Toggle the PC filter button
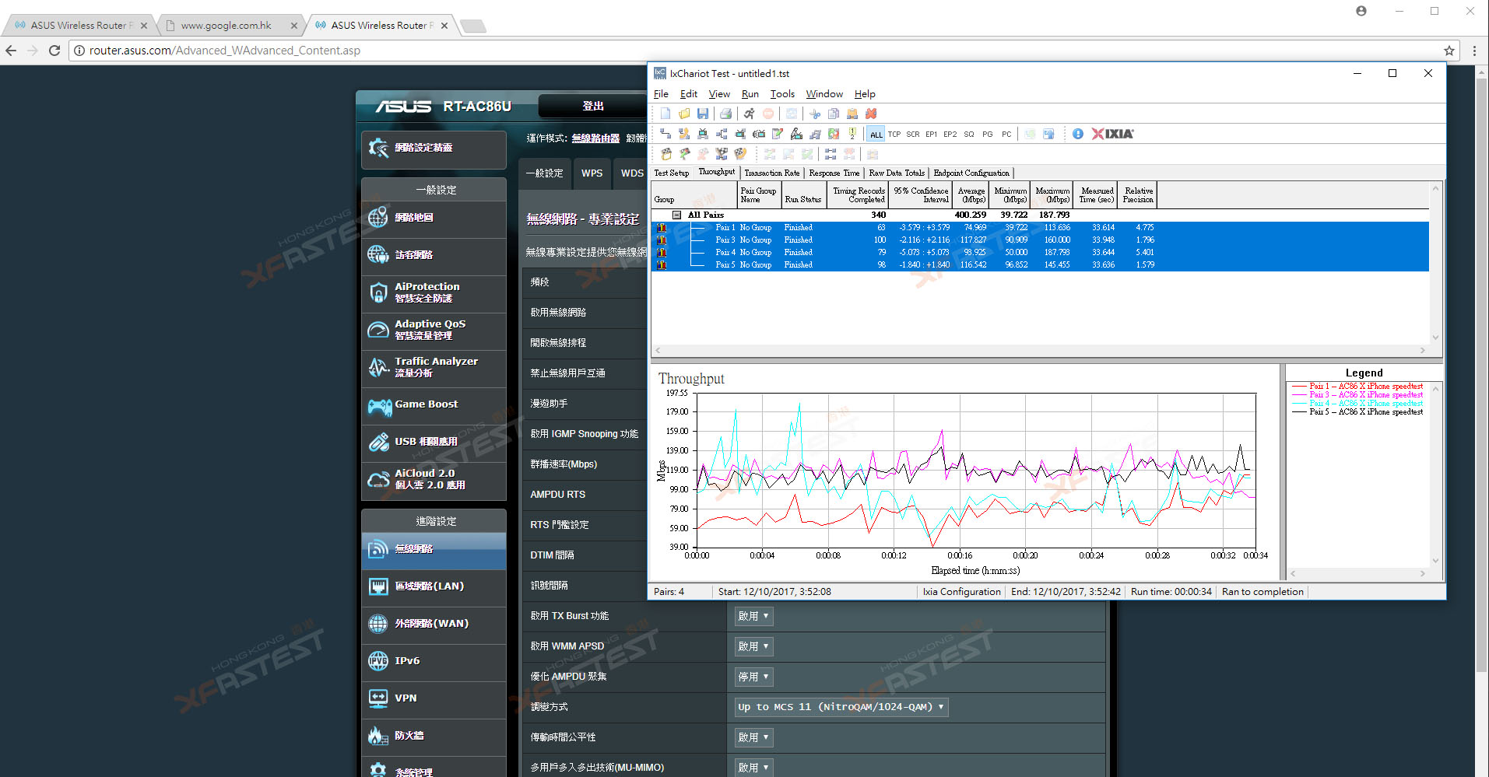 click(x=1006, y=134)
